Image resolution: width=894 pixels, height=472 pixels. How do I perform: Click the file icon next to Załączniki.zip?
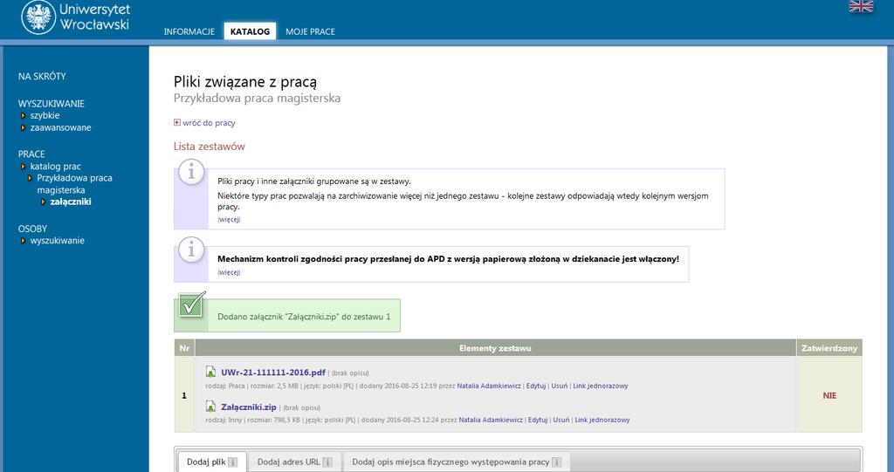(x=210, y=407)
